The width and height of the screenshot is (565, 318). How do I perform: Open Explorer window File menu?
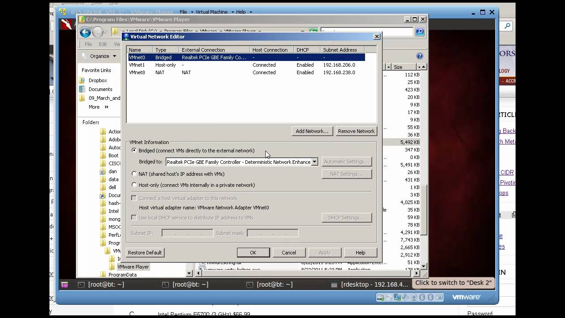88,44
